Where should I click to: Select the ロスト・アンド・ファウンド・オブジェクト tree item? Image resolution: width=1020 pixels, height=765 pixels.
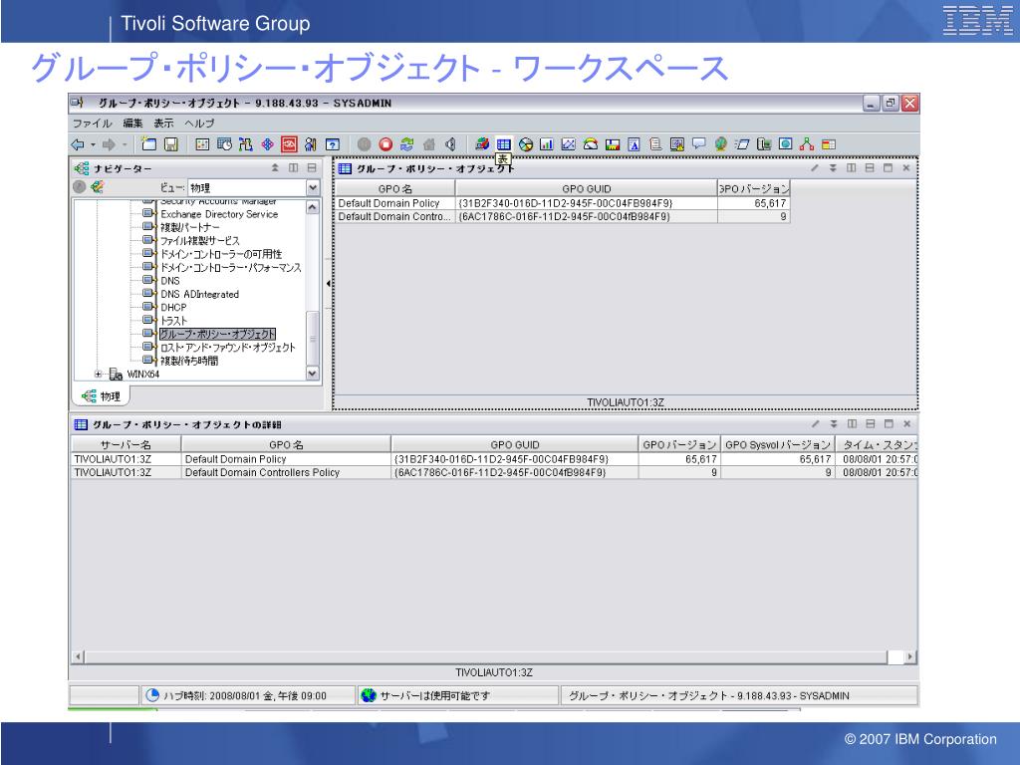228,348
